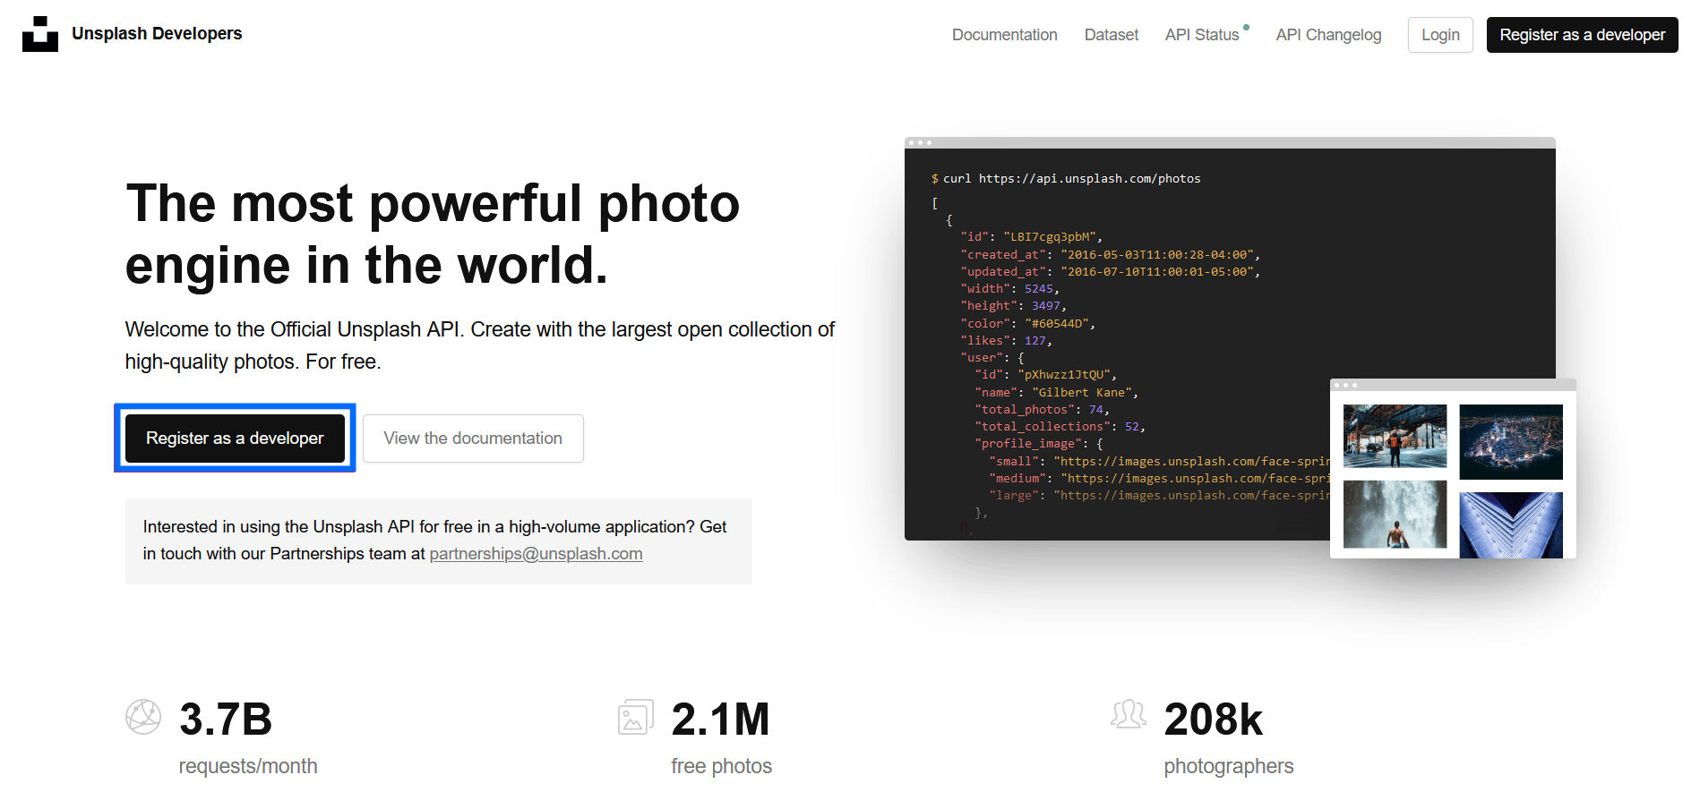
Task: Click the curl command text in terminal
Action: tap(1071, 179)
